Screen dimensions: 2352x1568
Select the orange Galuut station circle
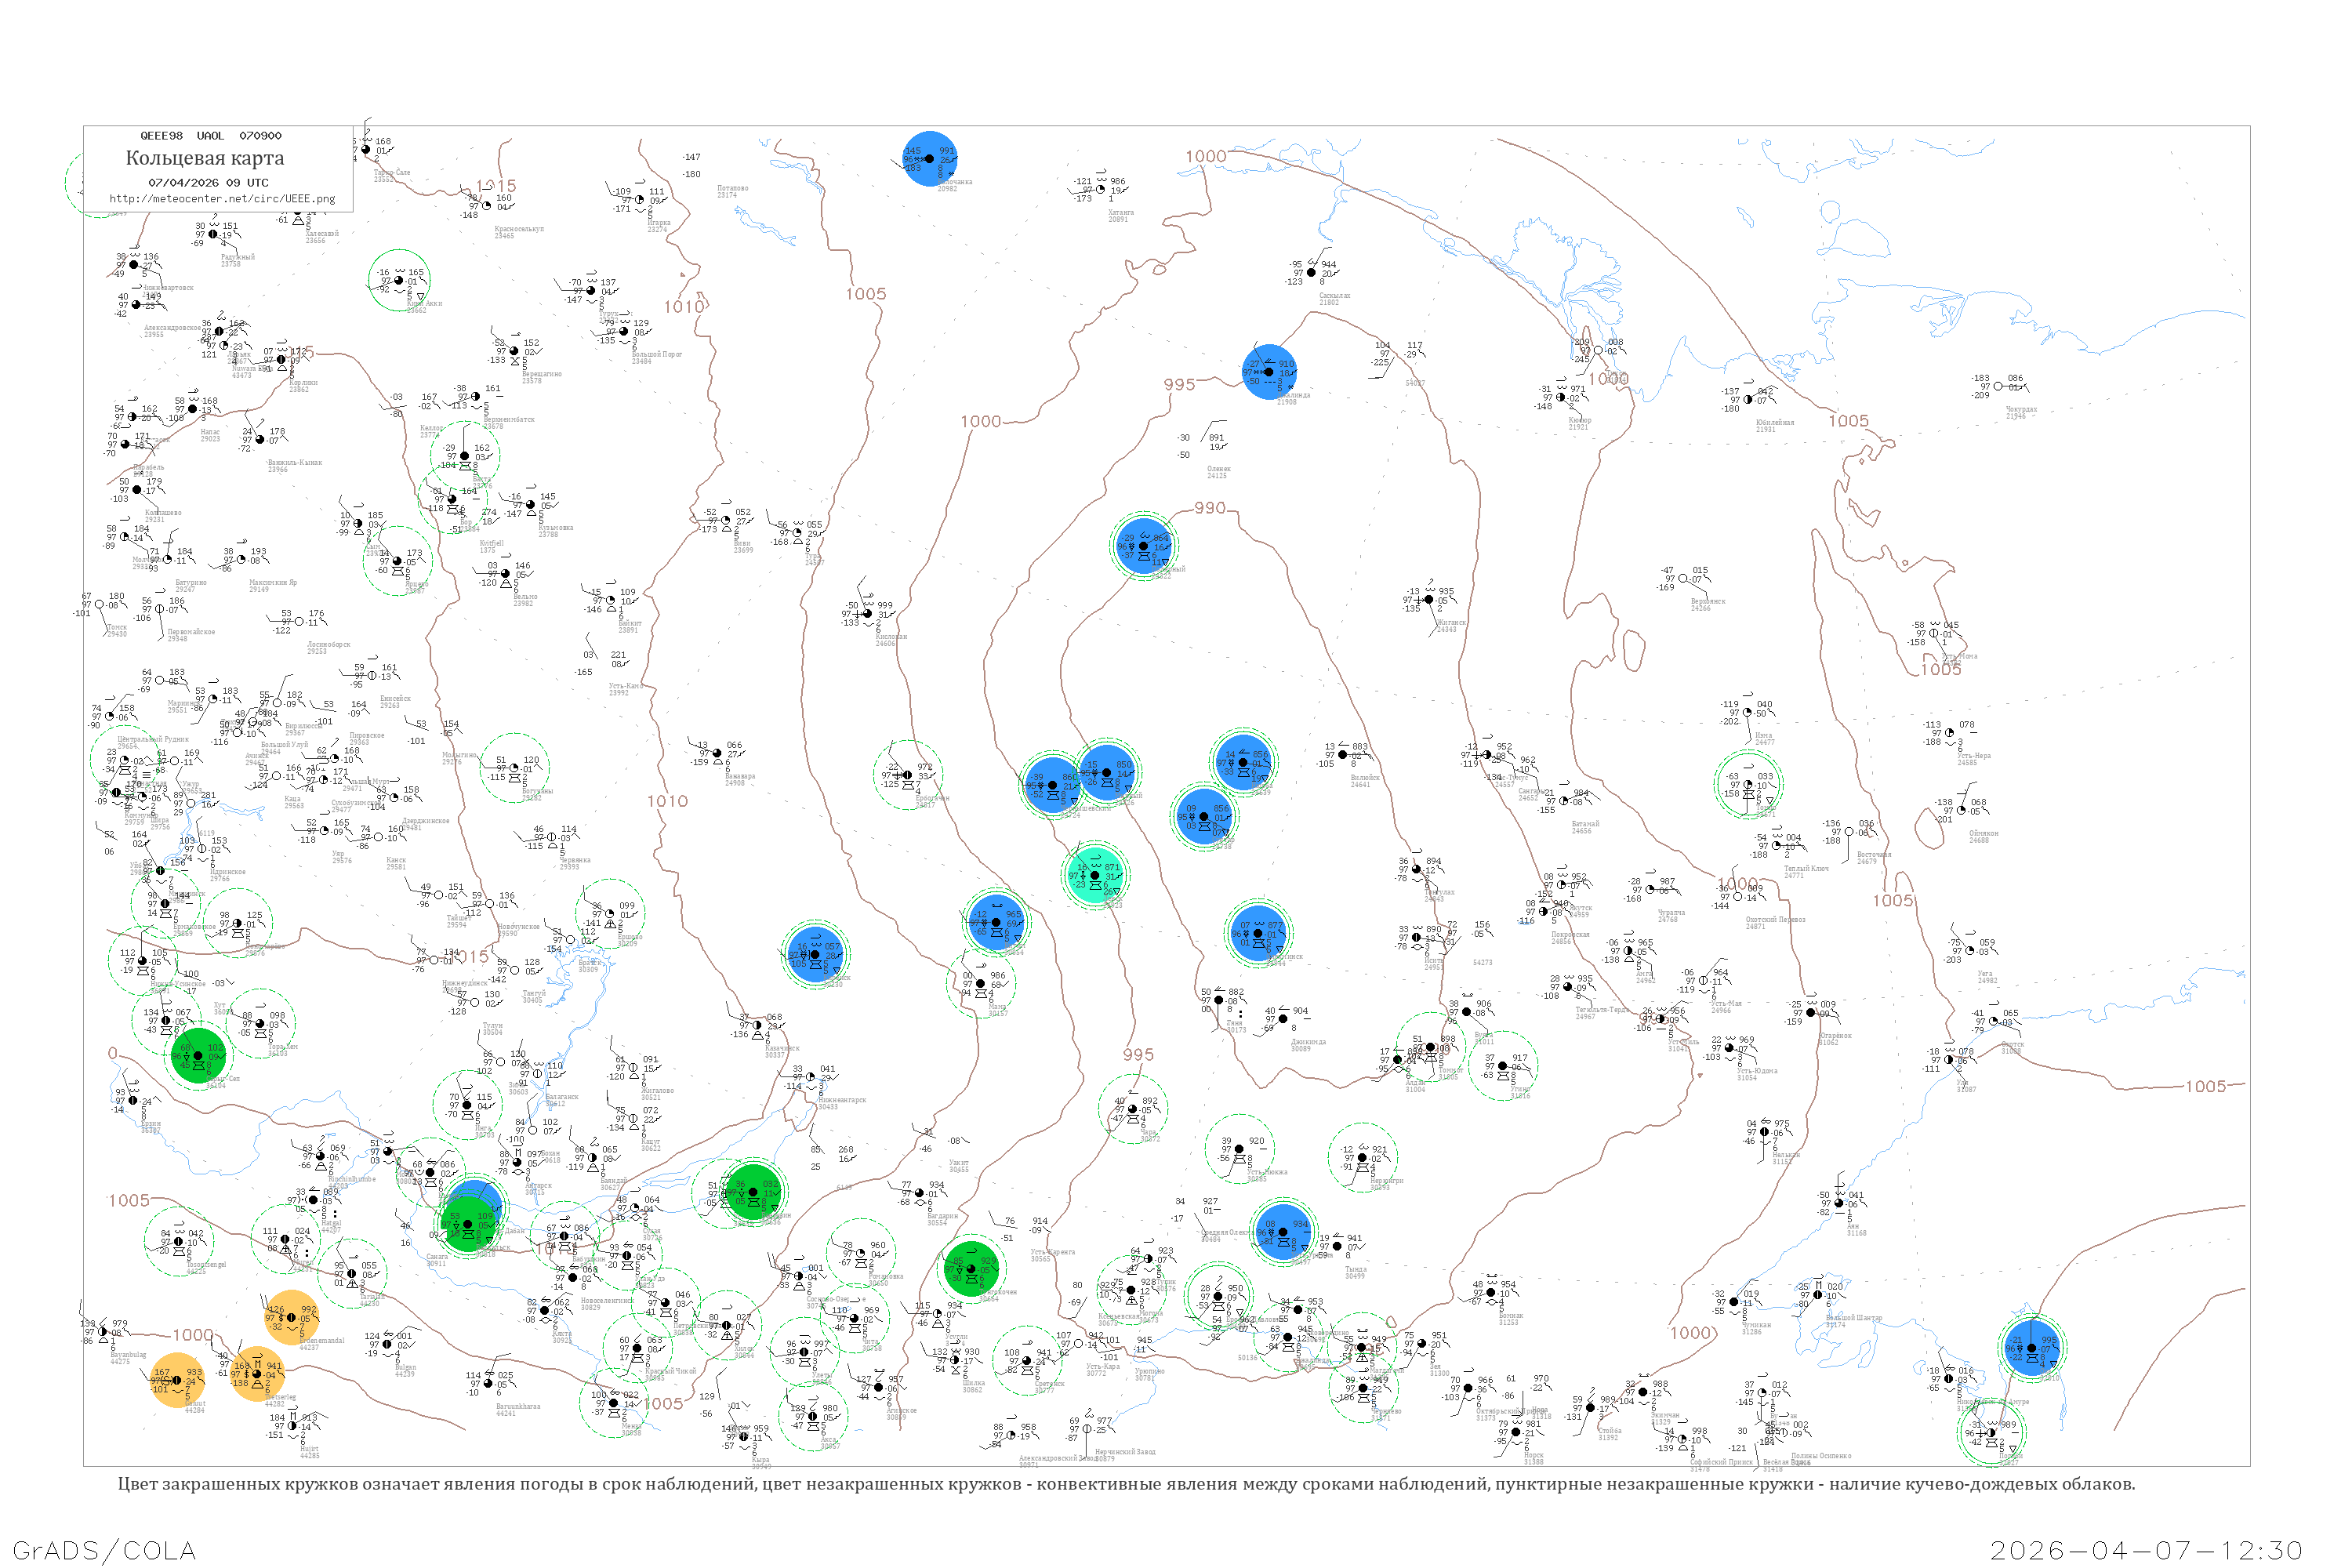point(178,1380)
